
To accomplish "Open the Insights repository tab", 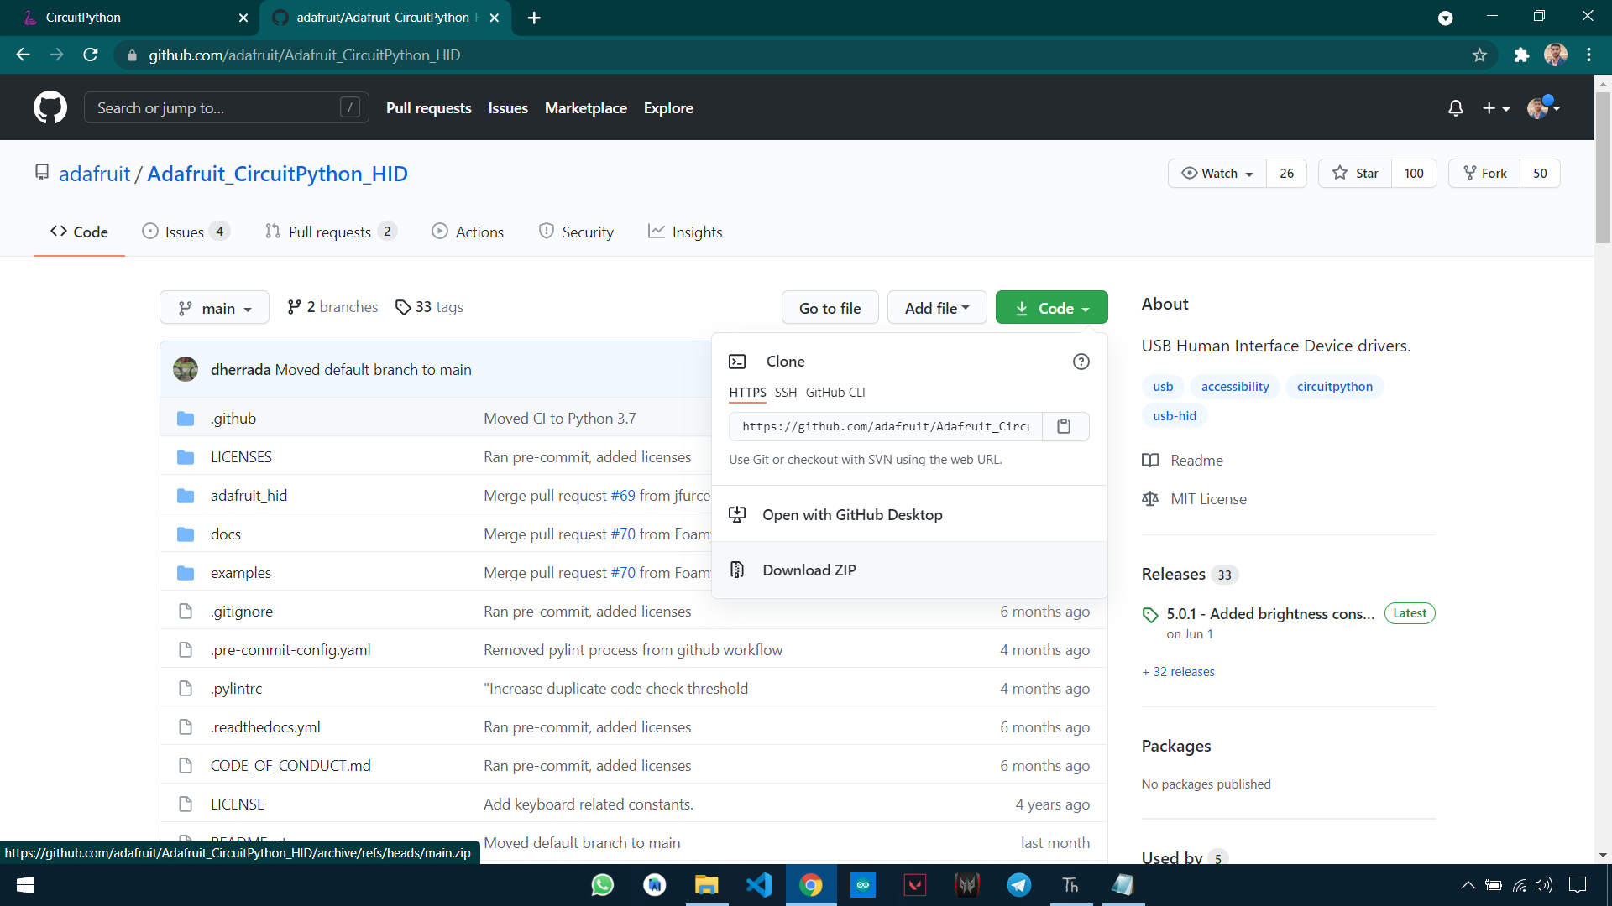I will click(685, 232).
